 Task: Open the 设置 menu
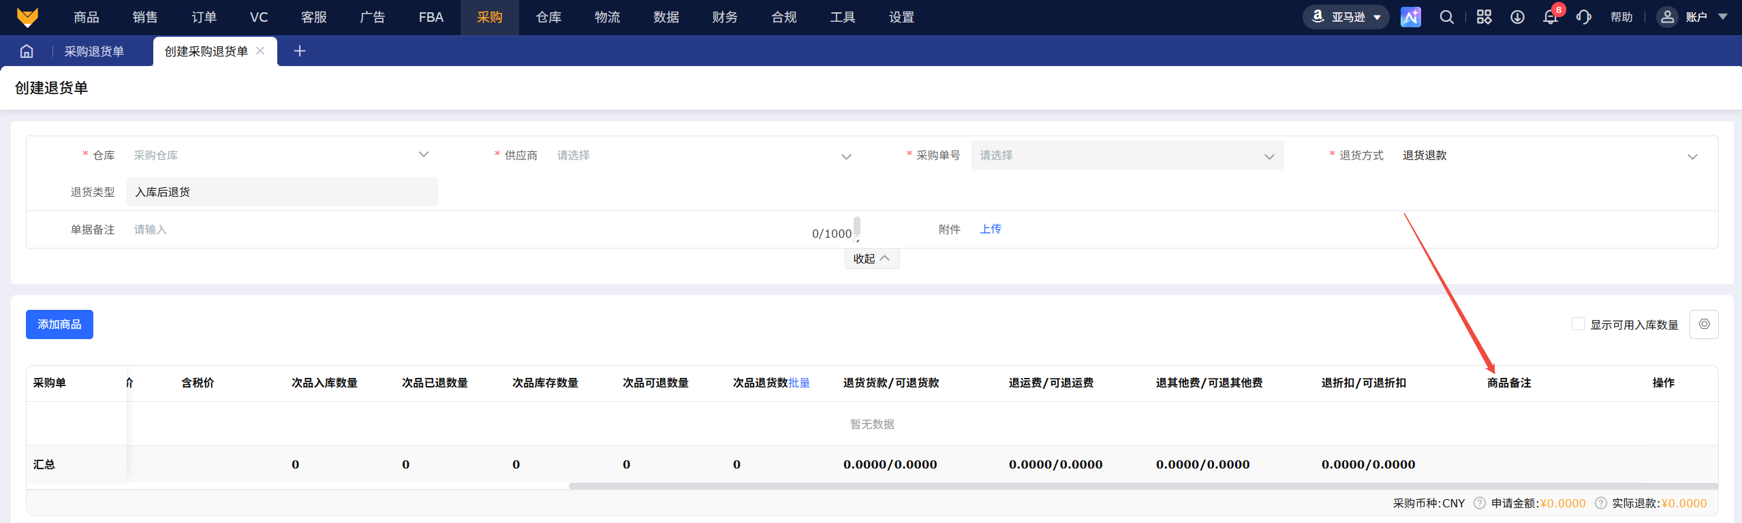pyautogui.click(x=901, y=17)
